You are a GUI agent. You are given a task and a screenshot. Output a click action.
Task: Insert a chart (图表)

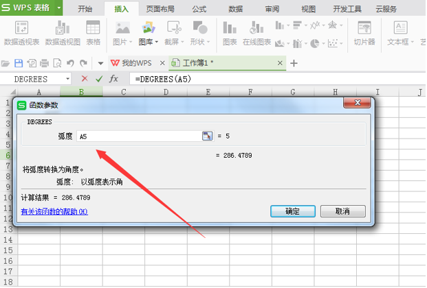coord(230,33)
